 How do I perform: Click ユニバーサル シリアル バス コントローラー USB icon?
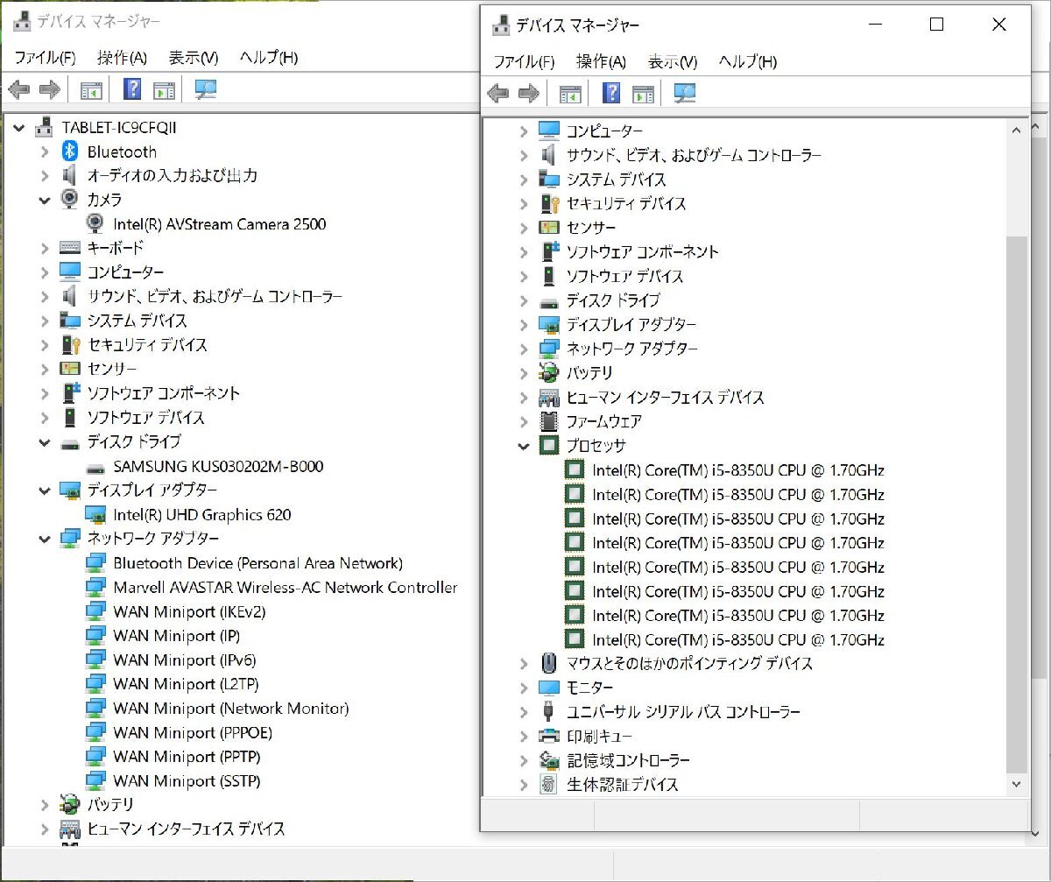pos(549,711)
